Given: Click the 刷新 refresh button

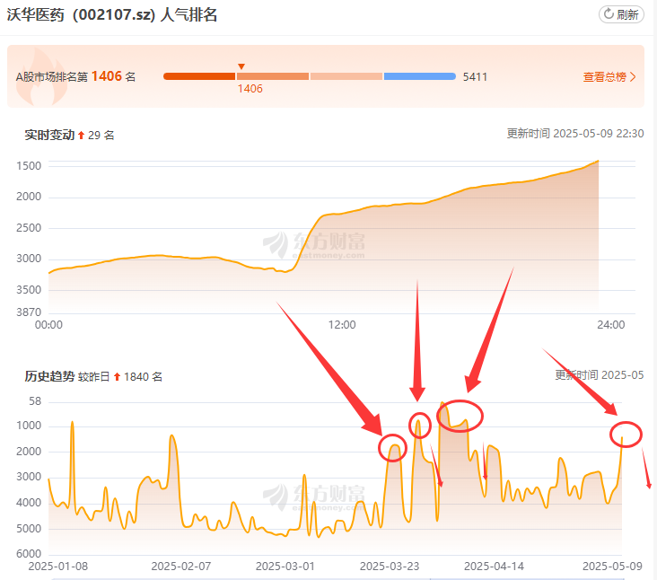Looking at the screenshot, I should pos(621,14).
